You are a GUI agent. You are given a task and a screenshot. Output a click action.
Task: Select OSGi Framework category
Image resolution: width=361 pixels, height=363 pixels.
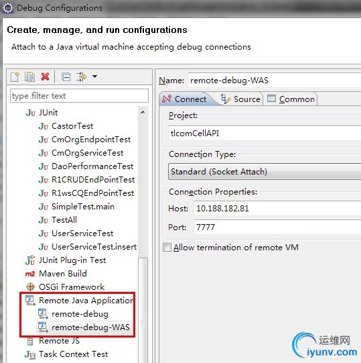tap(72, 287)
